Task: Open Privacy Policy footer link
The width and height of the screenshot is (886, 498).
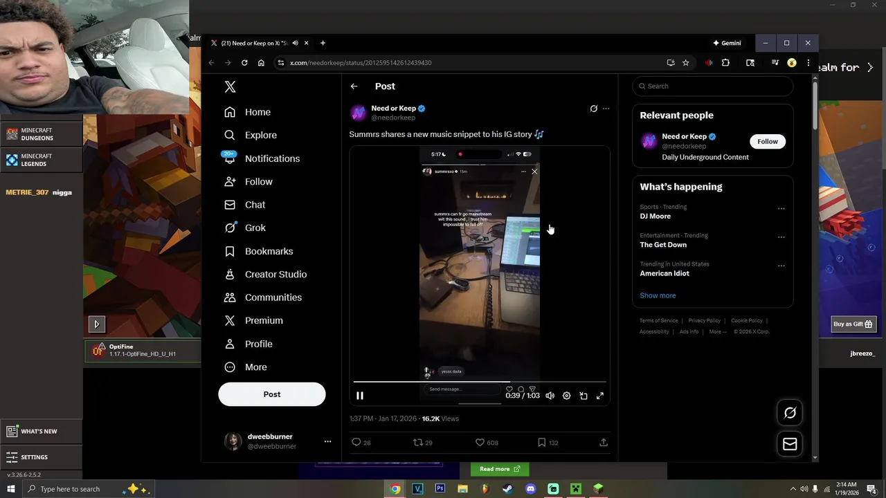Action: [x=705, y=320]
